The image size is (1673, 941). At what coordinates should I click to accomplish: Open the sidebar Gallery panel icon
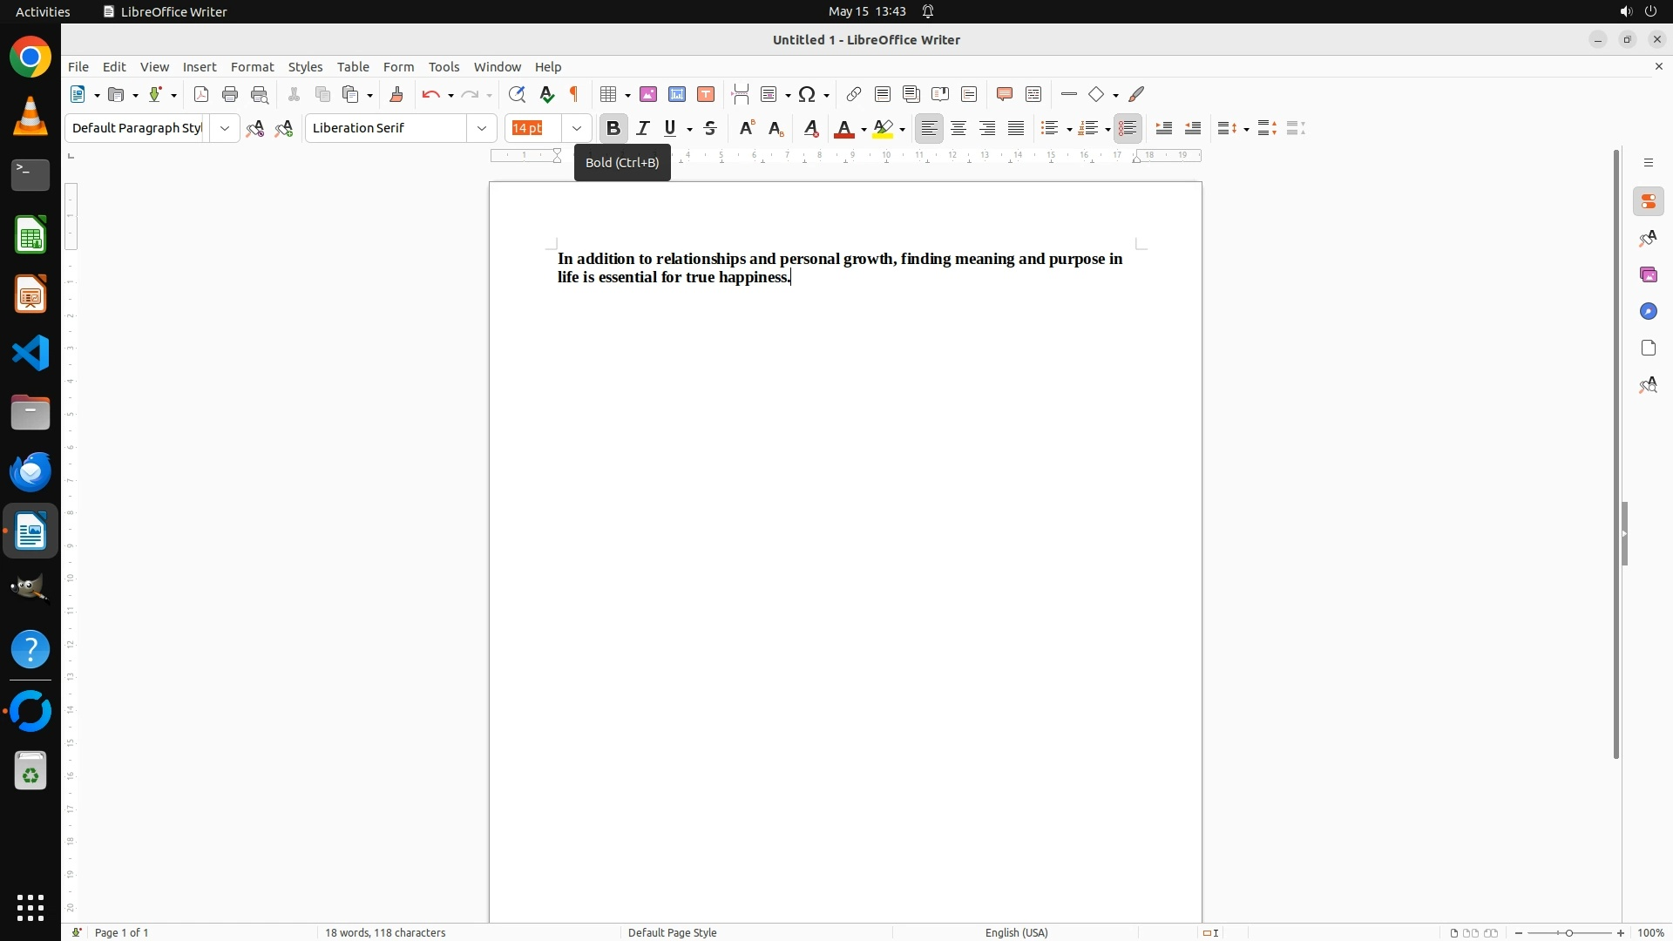[1648, 275]
